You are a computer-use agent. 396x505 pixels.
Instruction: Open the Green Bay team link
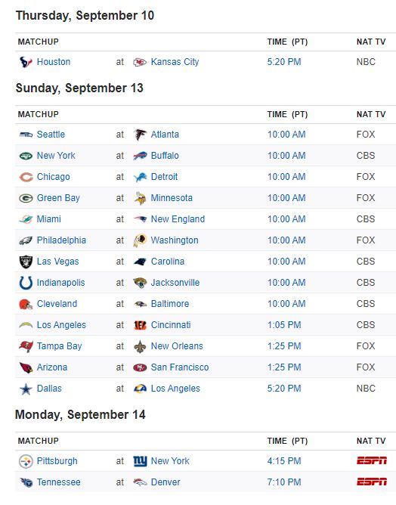click(58, 198)
